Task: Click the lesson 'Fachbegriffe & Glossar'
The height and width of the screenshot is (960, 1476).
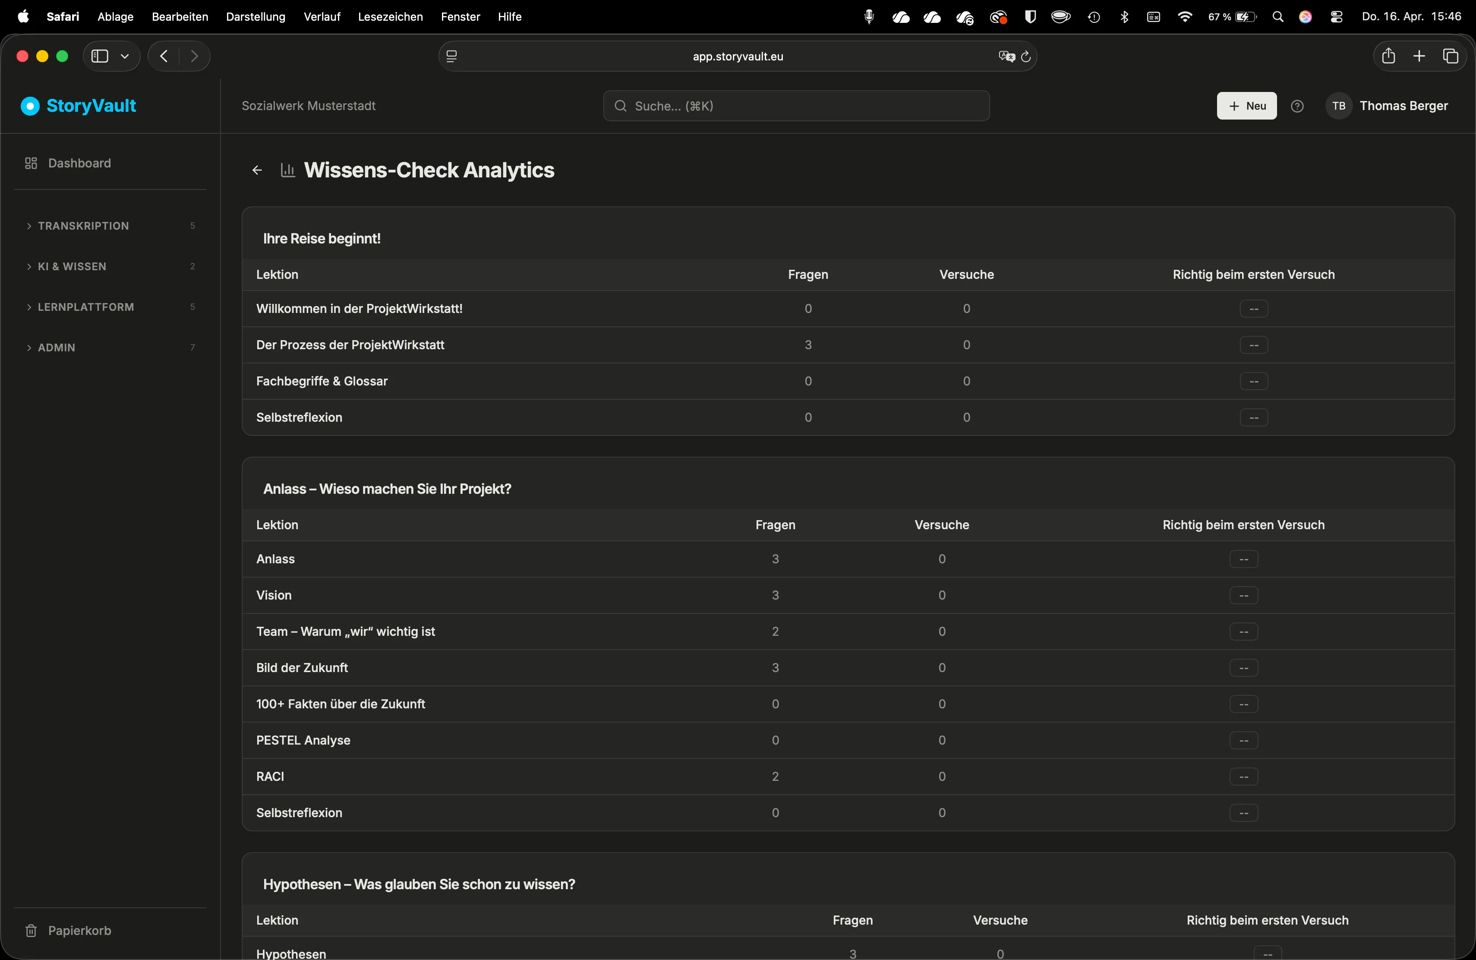Action: point(322,382)
